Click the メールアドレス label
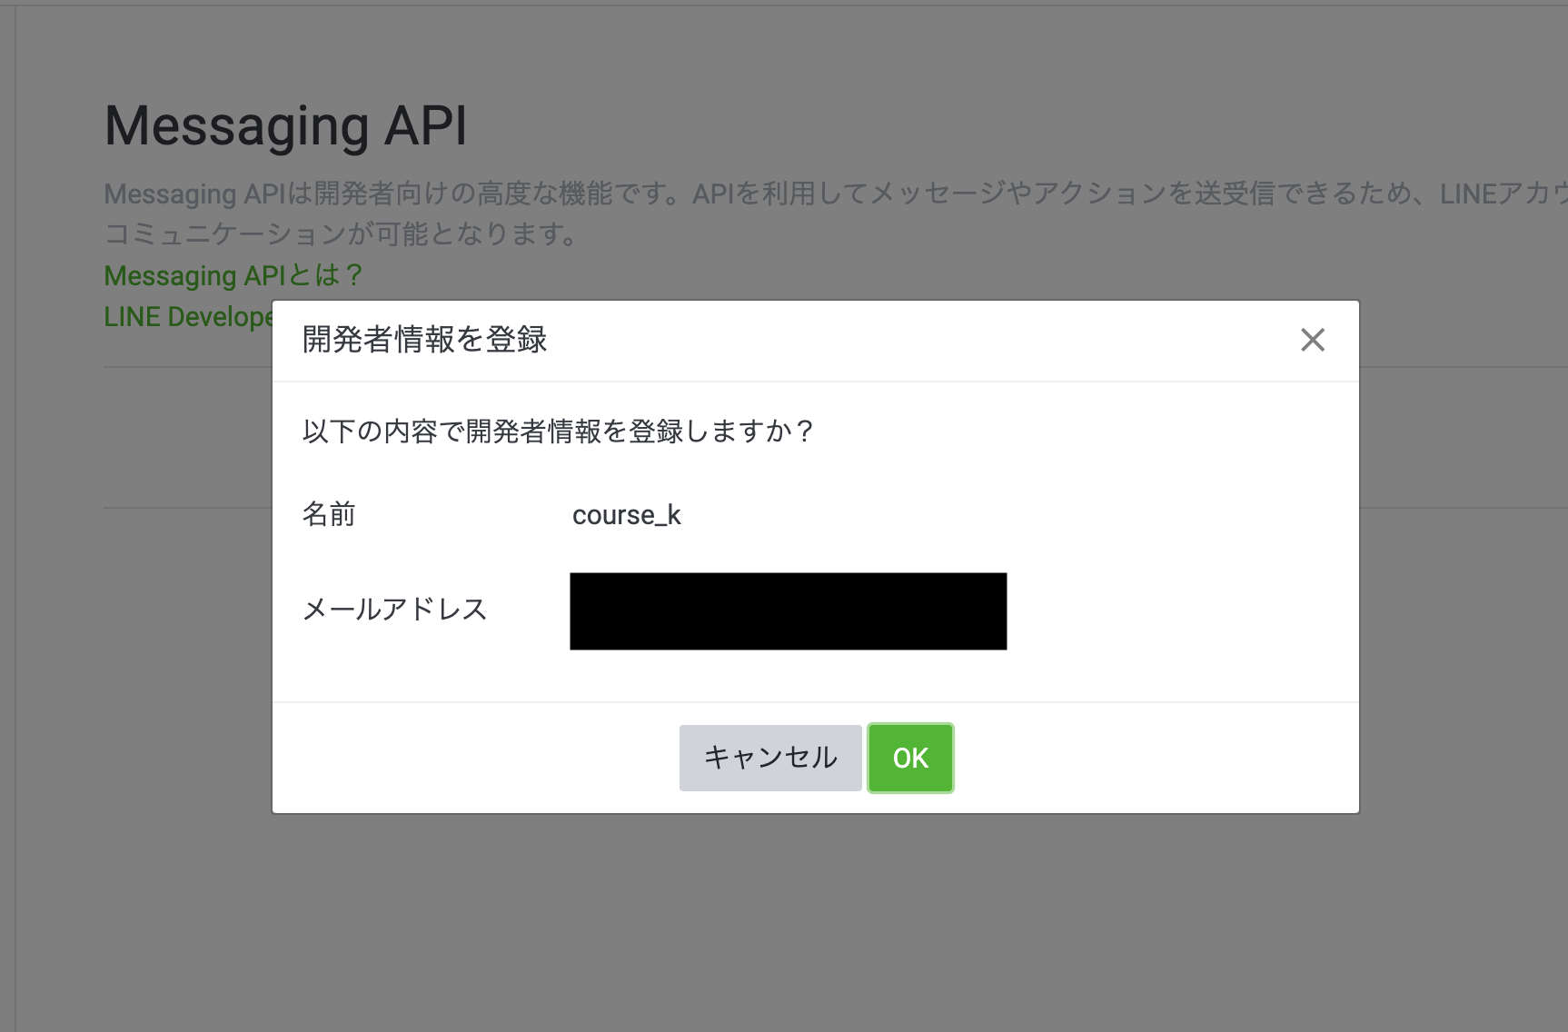The image size is (1568, 1032). click(x=396, y=610)
